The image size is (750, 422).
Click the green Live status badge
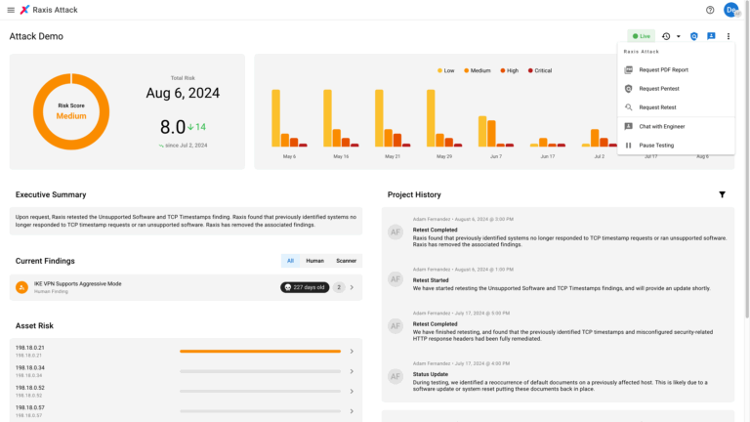coord(642,36)
